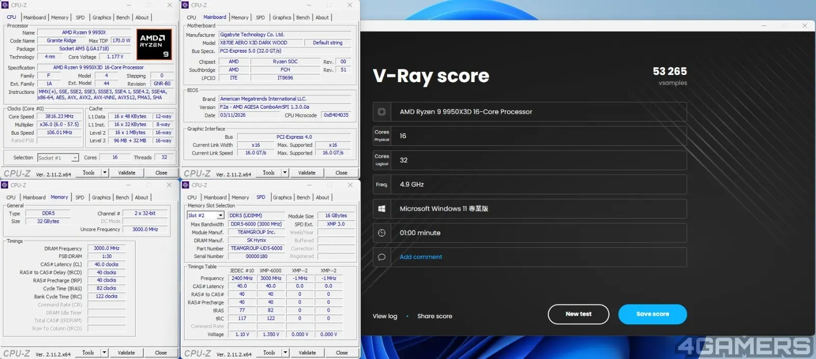Click the Share score link
Viewport: 816px width, 359px height.
(x=435, y=316)
